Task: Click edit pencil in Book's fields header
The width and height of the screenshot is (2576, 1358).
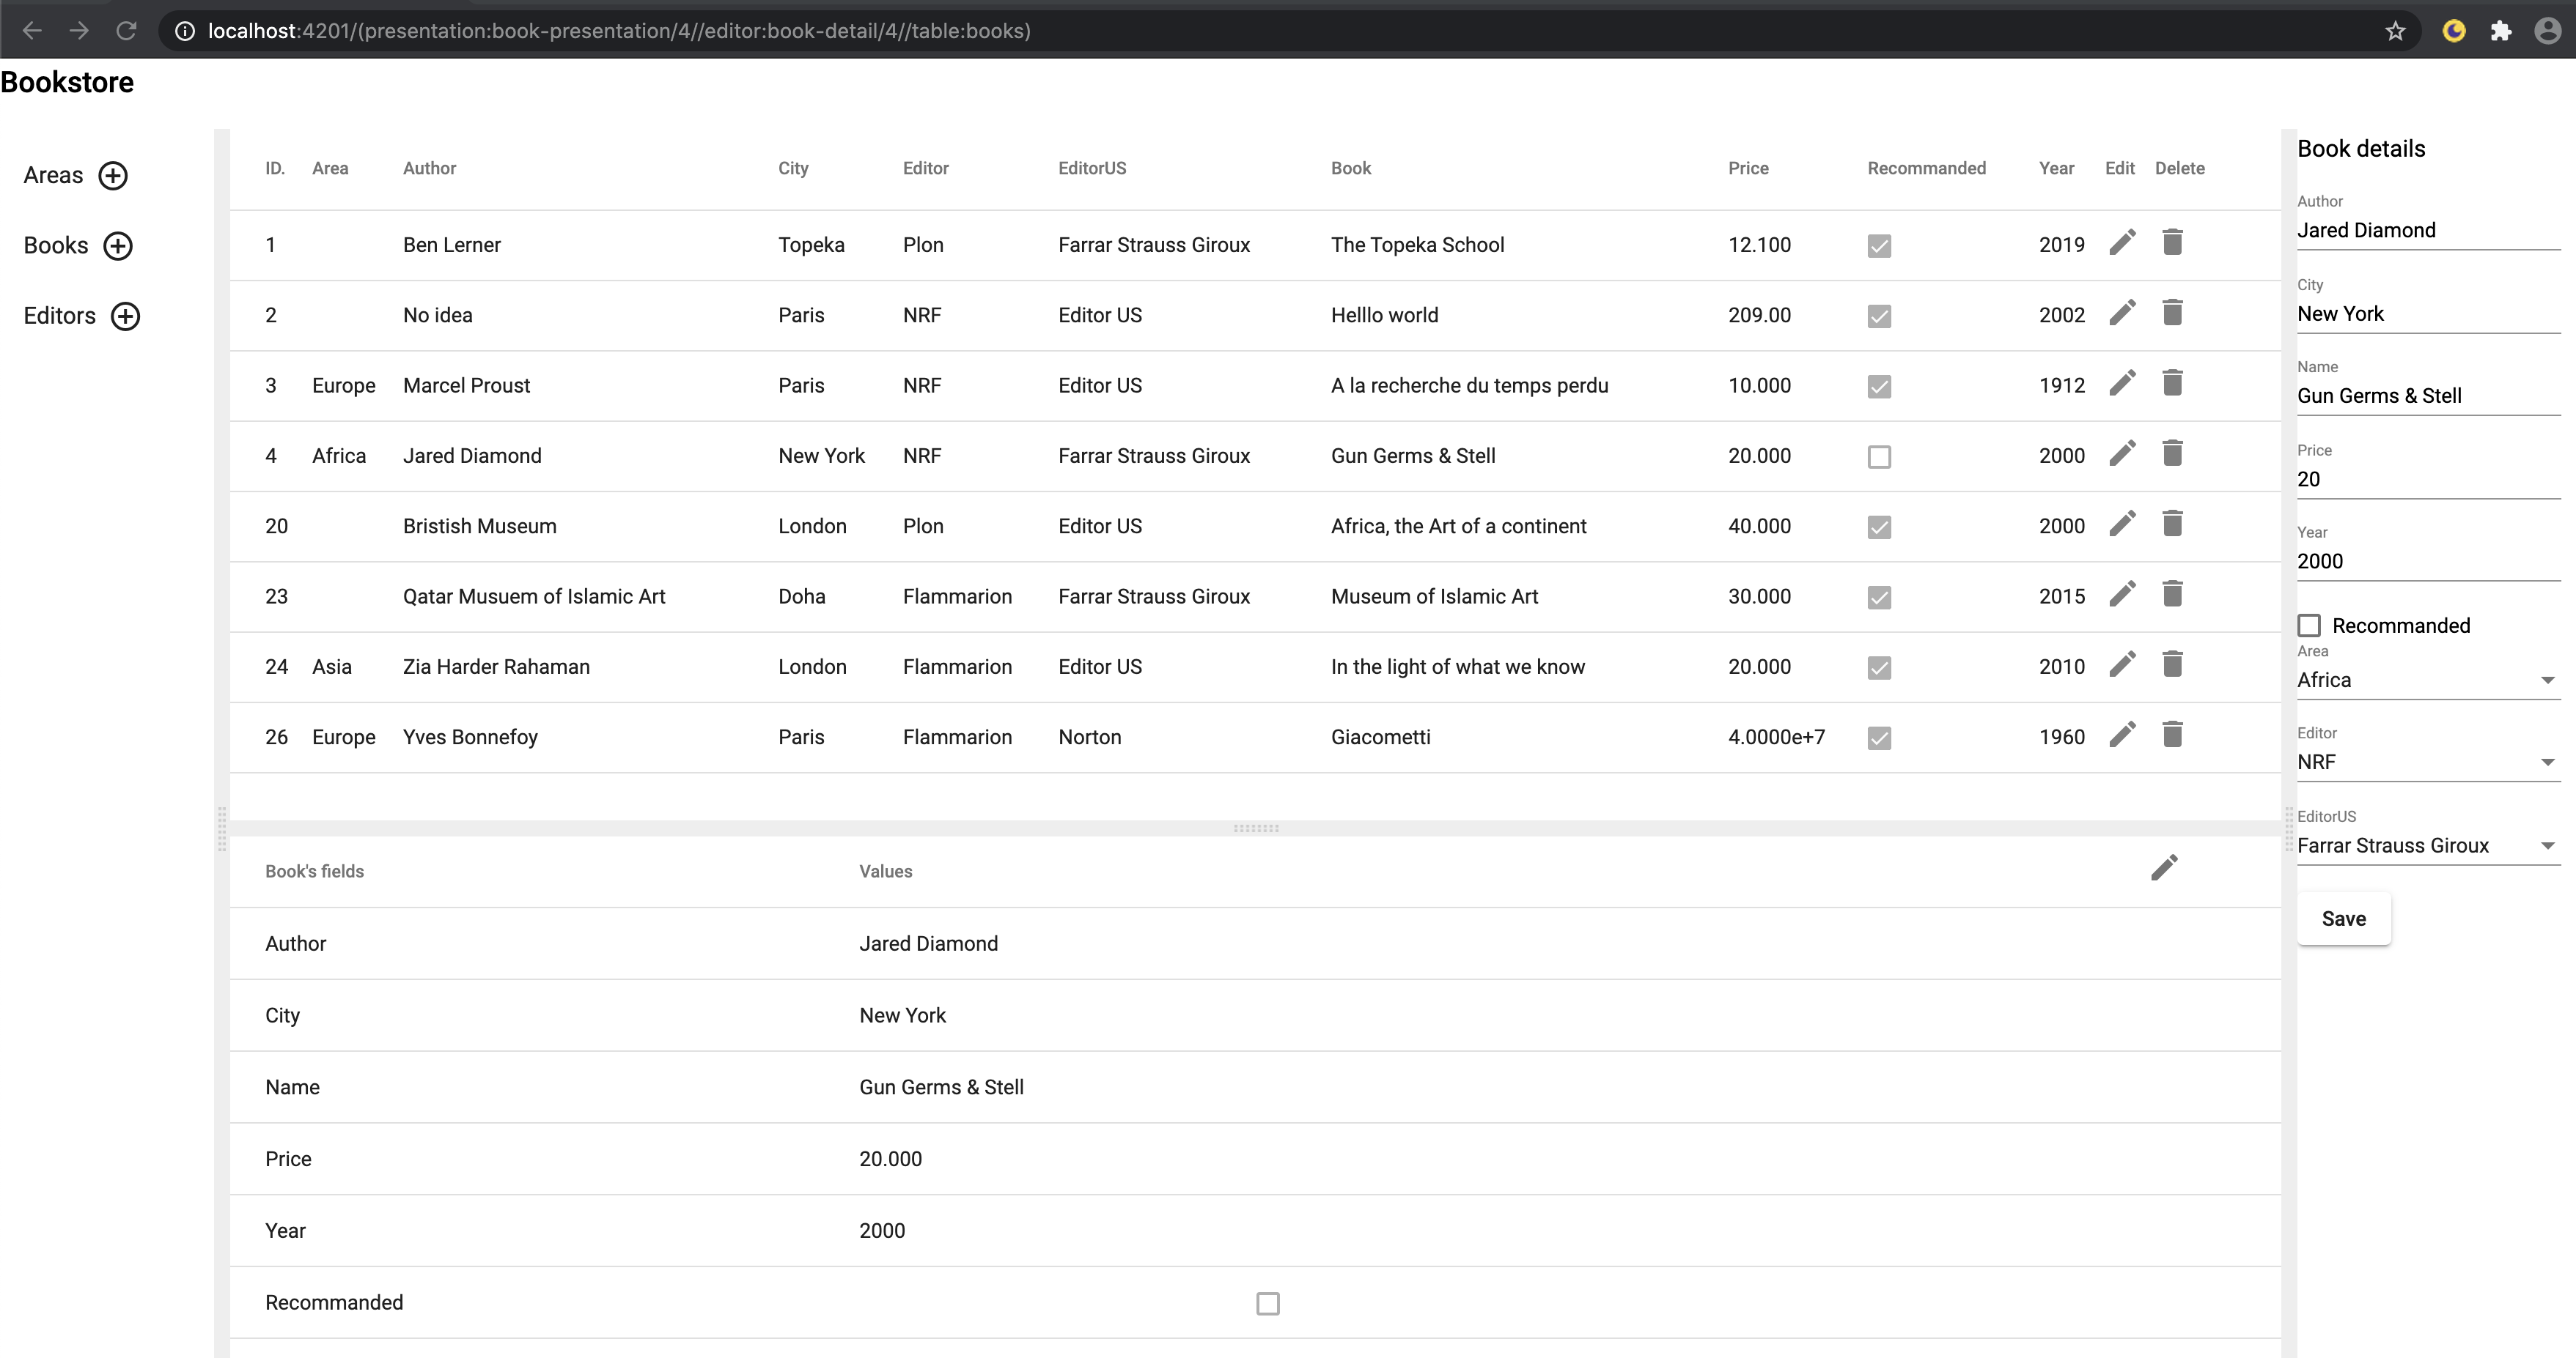Action: point(2164,869)
